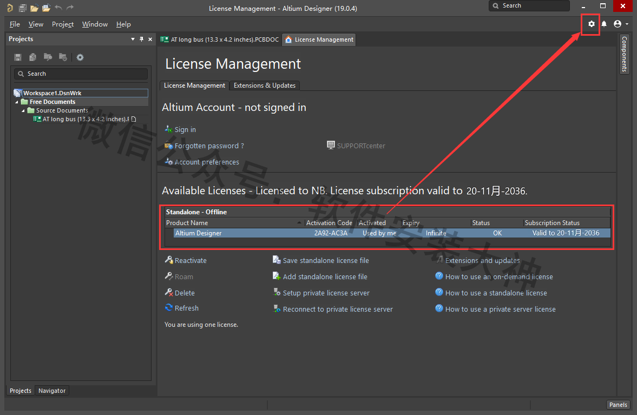Click the Reactivate license icon
The image size is (637, 415).
(169, 260)
